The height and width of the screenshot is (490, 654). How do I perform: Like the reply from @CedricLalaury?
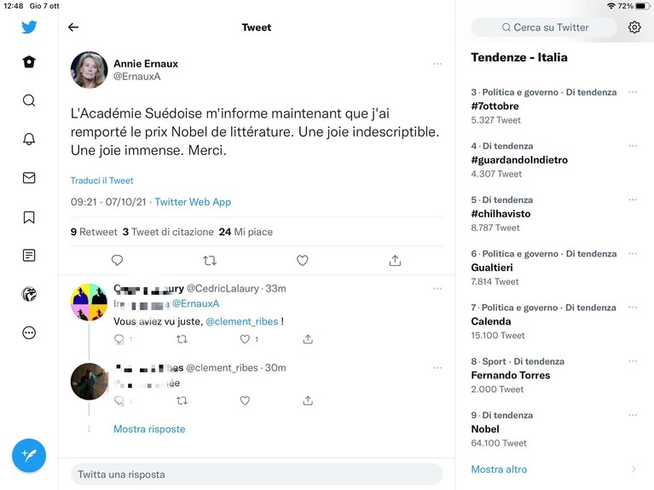pyautogui.click(x=245, y=339)
